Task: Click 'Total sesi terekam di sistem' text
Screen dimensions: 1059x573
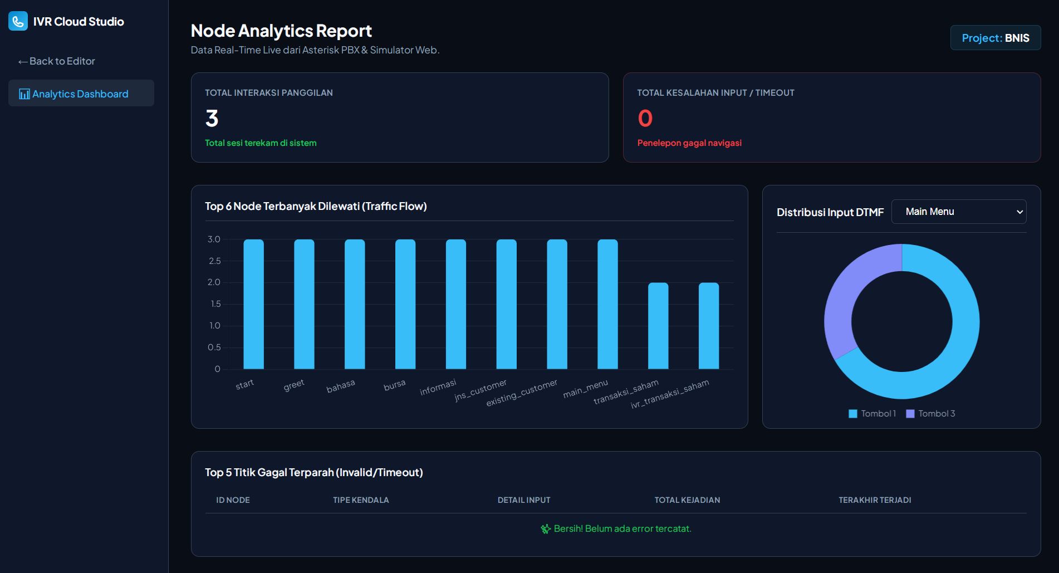Action: (261, 143)
